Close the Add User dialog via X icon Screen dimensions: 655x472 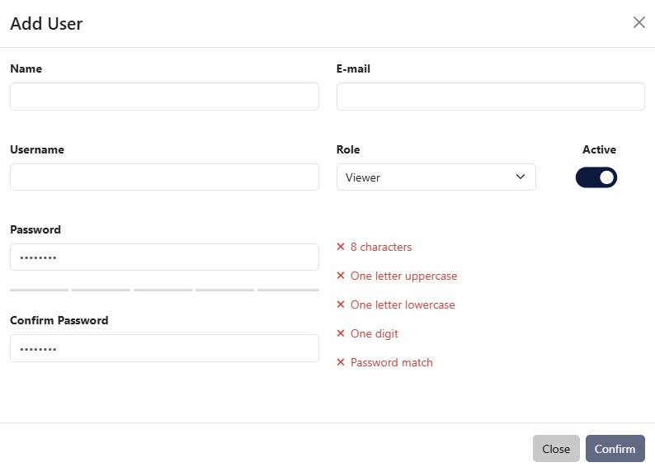(x=639, y=22)
